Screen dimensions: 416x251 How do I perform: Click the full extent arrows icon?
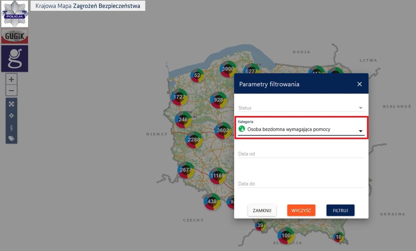(11, 104)
